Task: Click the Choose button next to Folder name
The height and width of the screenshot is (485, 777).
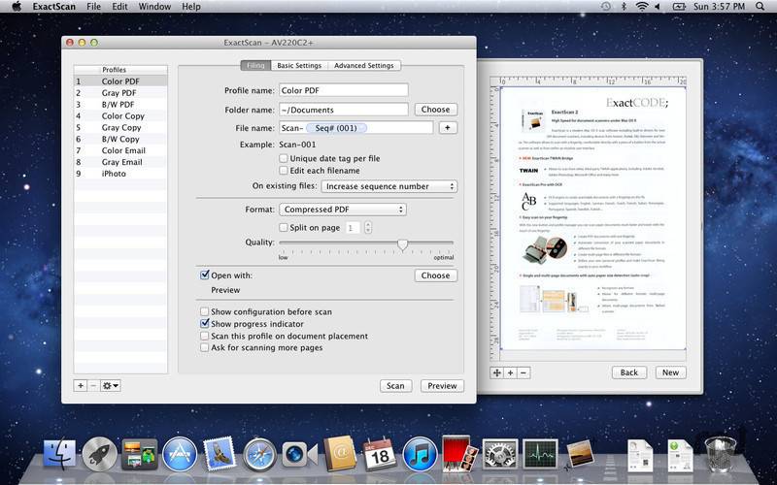Action: [435, 110]
